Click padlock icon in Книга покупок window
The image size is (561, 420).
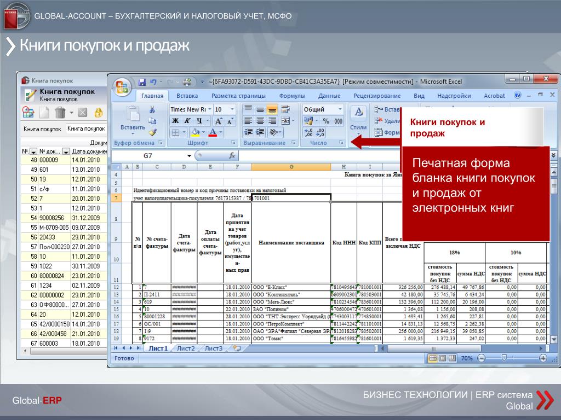(x=99, y=113)
